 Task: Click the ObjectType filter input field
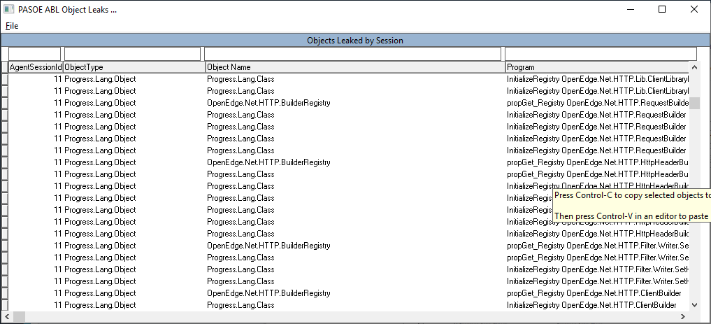coord(132,54)
